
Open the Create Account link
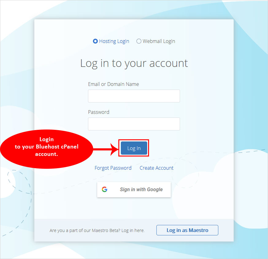156,168
